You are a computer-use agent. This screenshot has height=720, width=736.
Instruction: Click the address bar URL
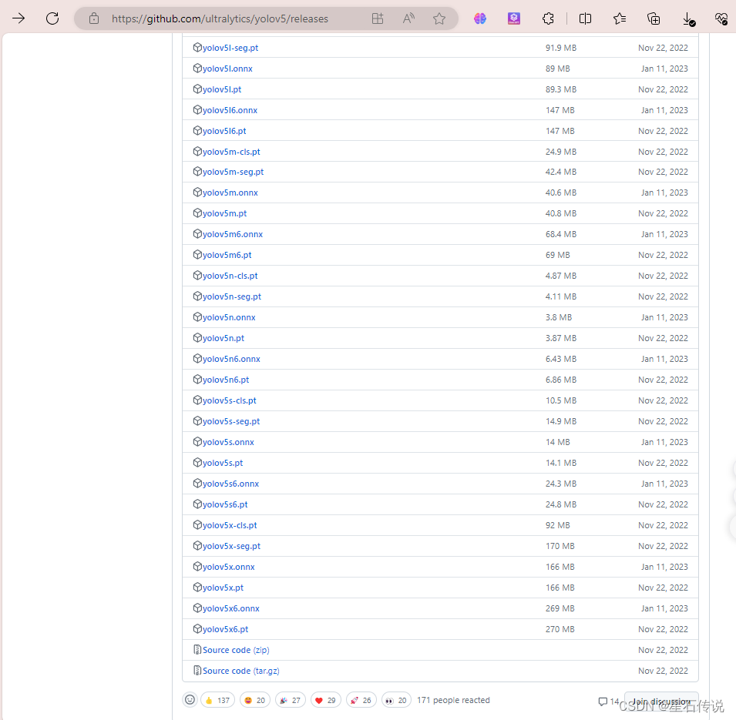tap(220, 18)
